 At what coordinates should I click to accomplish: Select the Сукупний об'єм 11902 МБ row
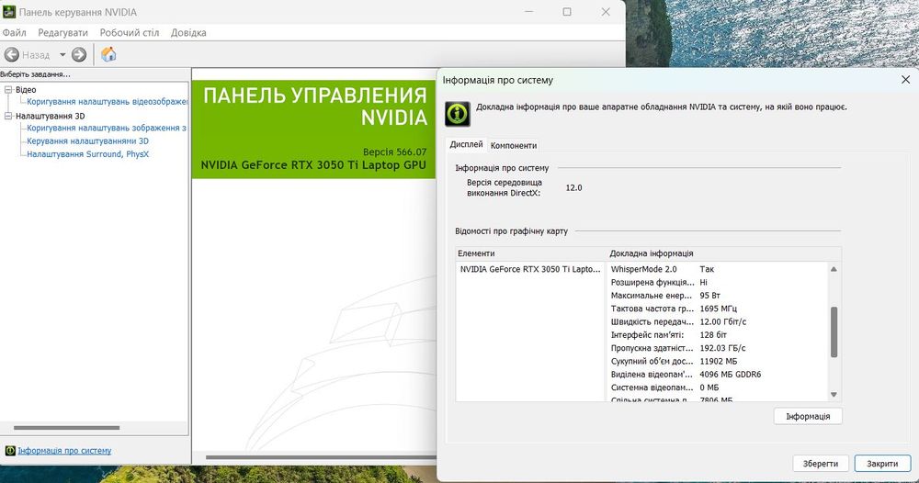tap(718, 361)
